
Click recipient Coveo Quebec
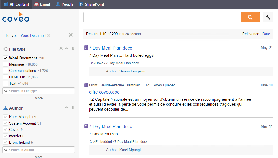click(x=164, y=85)
